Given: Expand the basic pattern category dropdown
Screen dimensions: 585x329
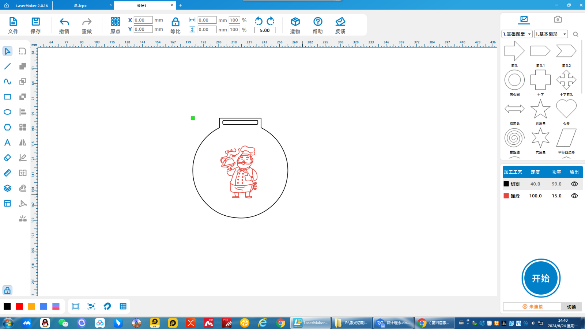Looking at the screenshot, I should [x=517, y=34].
